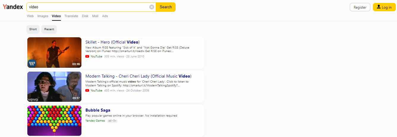Clear the search box with X icon
Viewport: 397px width, 137px height.
click(152, 7)
